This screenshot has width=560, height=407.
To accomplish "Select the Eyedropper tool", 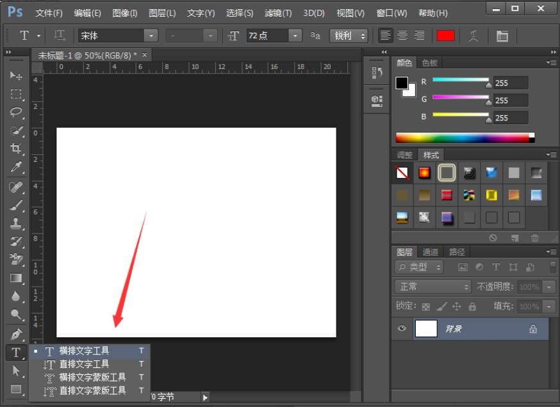I will coord(16,167).
